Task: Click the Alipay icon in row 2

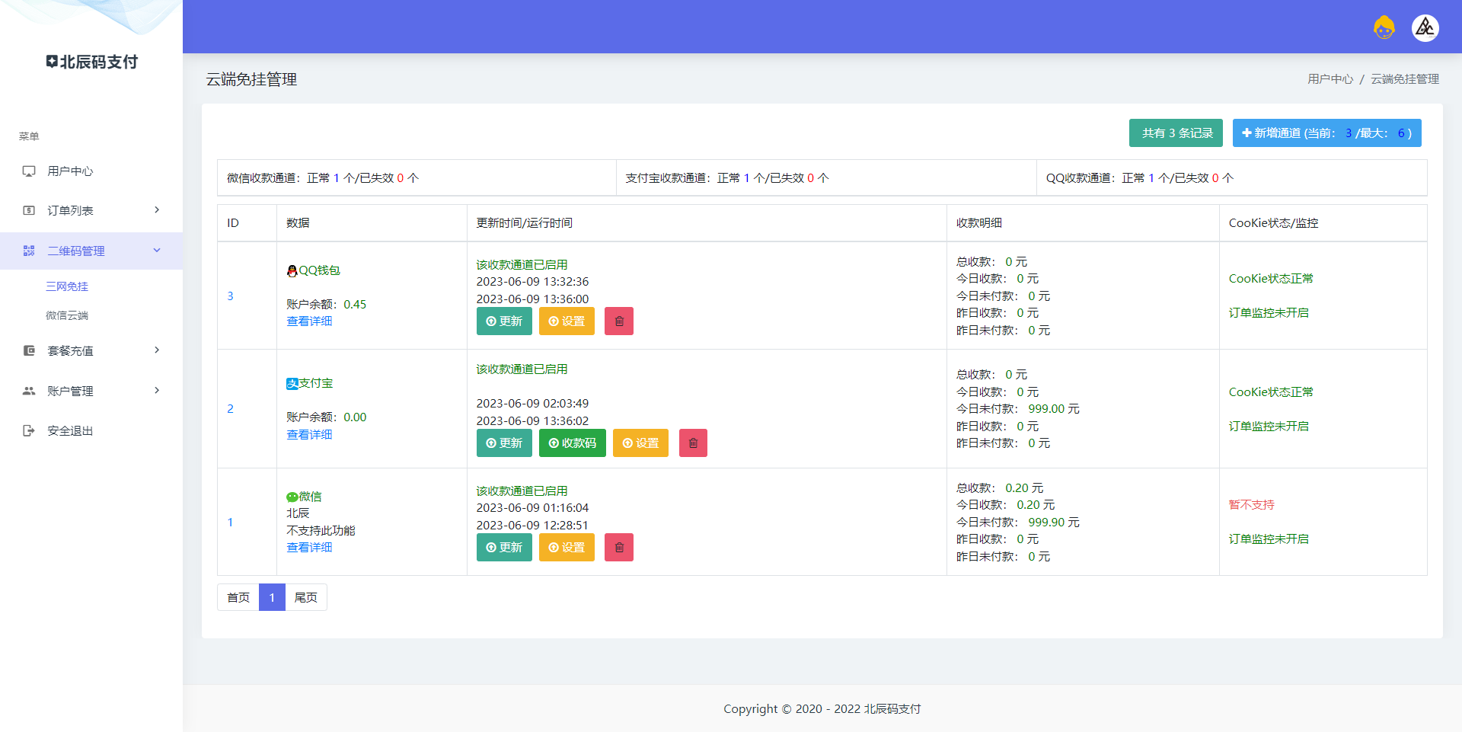Action: 292,384
